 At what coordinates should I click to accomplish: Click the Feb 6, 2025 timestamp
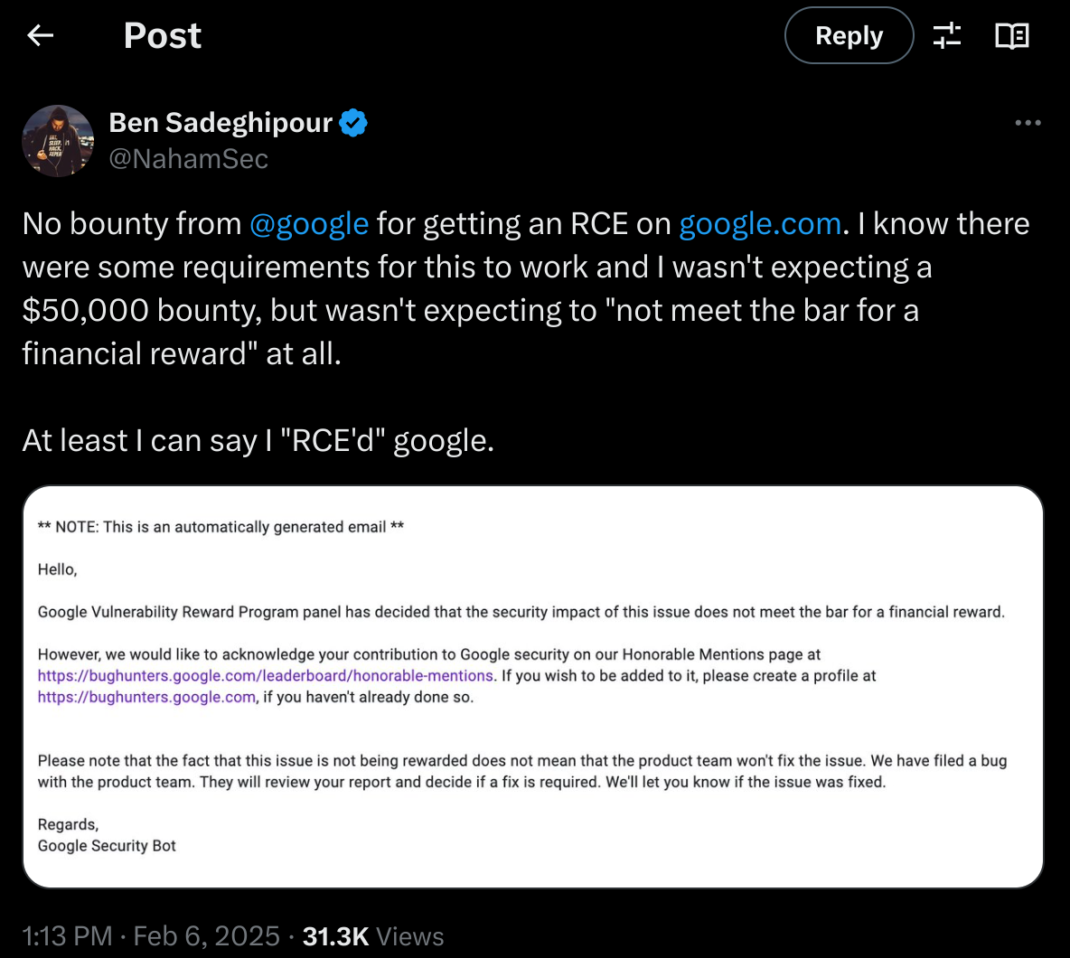tap(207, 936)
